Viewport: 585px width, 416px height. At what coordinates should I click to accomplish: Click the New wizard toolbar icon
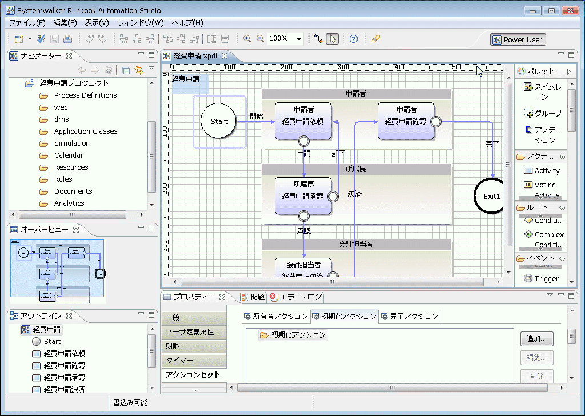(x=19, y=39)
